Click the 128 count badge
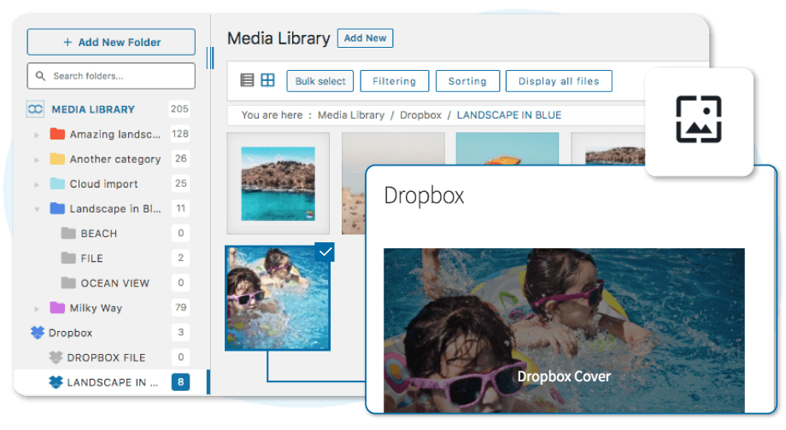 (180, 134)
